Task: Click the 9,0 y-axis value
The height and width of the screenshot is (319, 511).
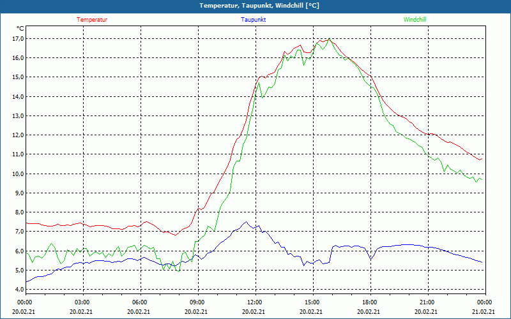Action: click(20, 193)
